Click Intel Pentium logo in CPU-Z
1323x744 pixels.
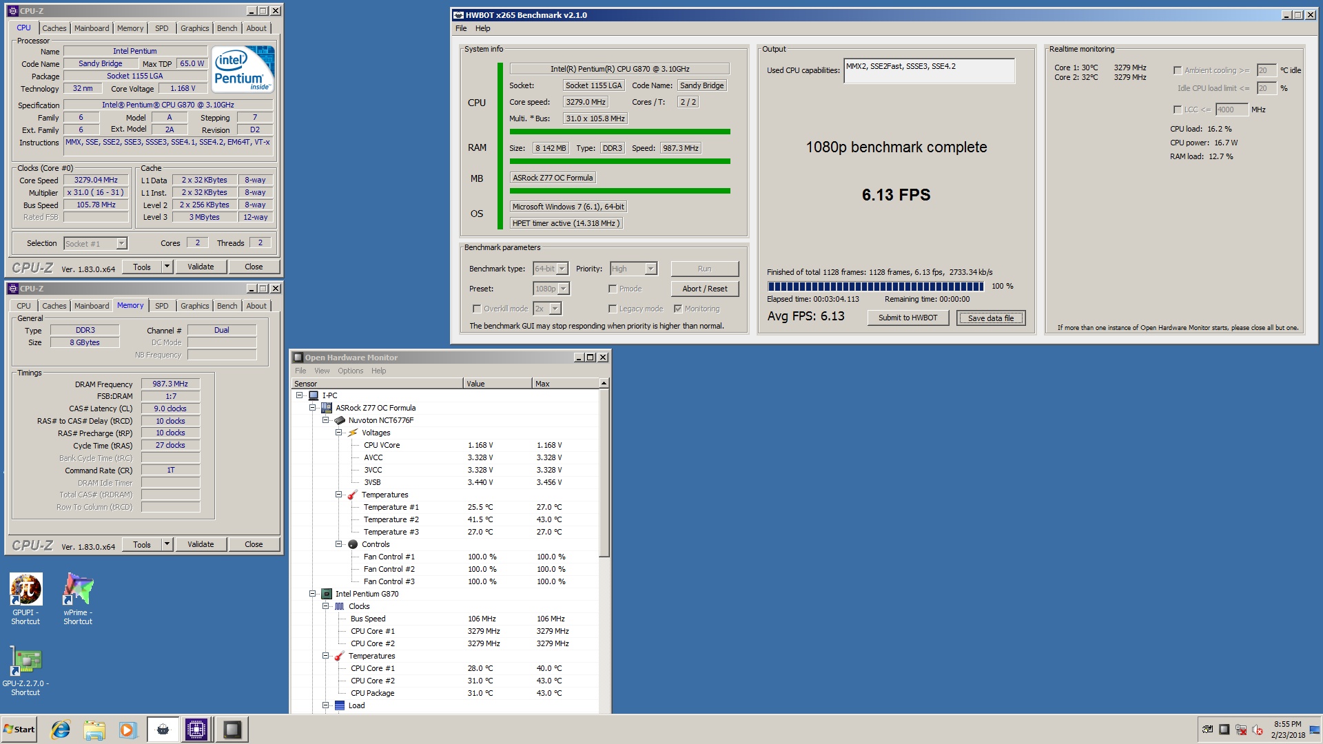pos(243,69)
